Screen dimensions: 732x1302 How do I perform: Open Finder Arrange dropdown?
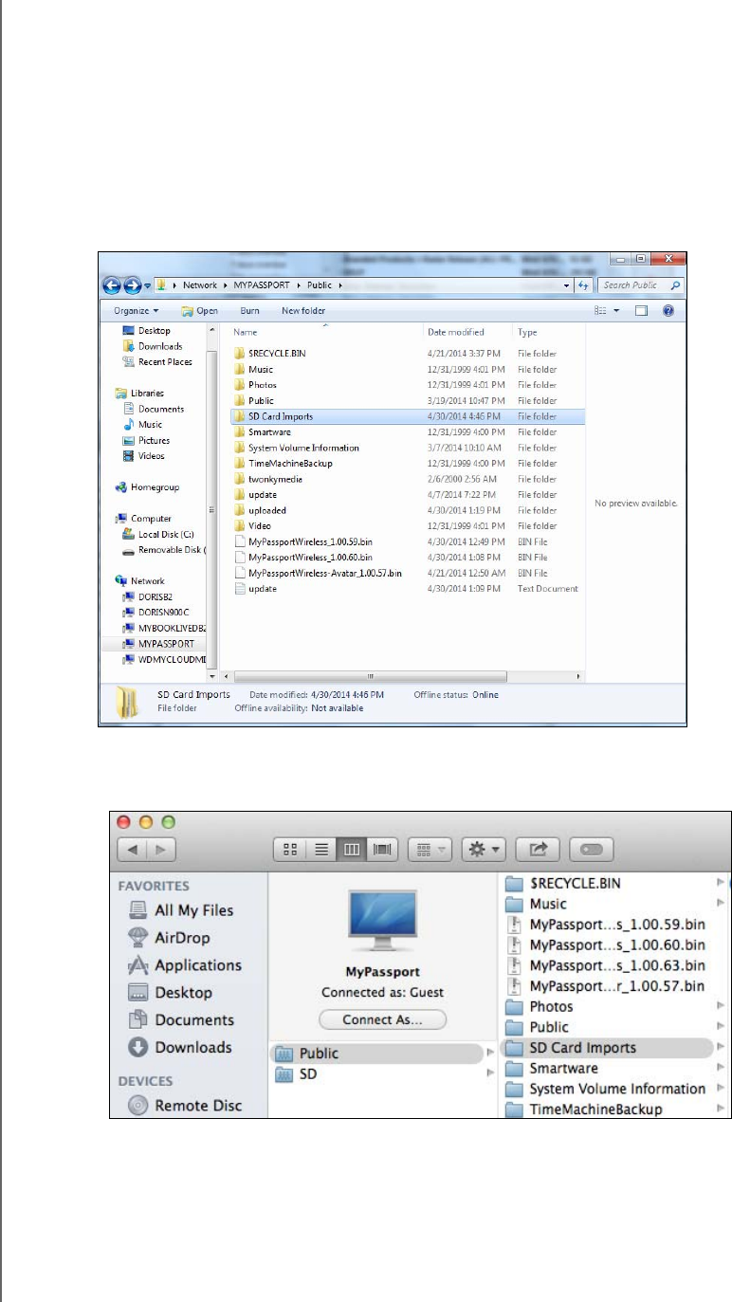(430, 849)
